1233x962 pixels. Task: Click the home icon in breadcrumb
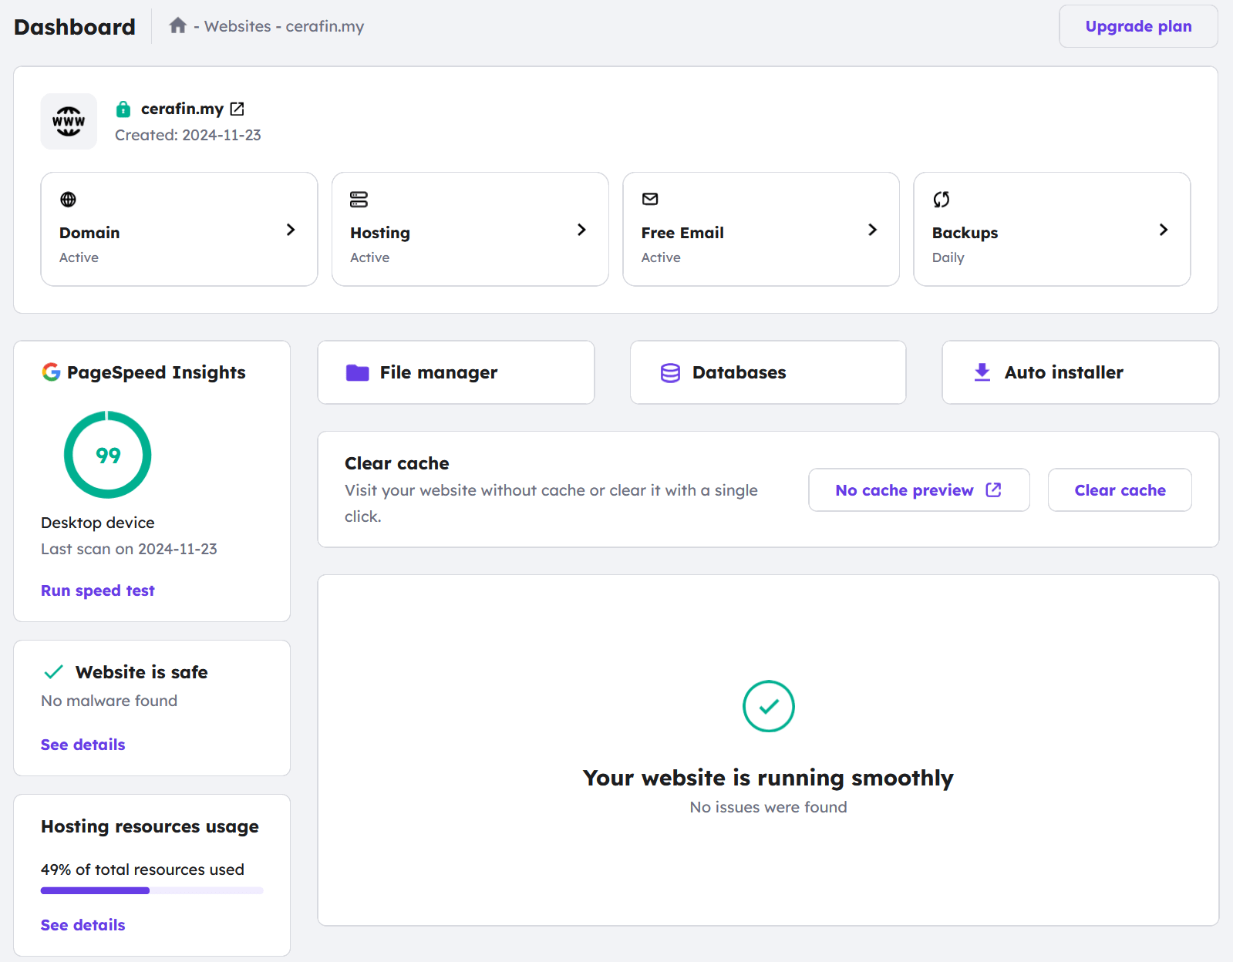click(x=178, y=26)
